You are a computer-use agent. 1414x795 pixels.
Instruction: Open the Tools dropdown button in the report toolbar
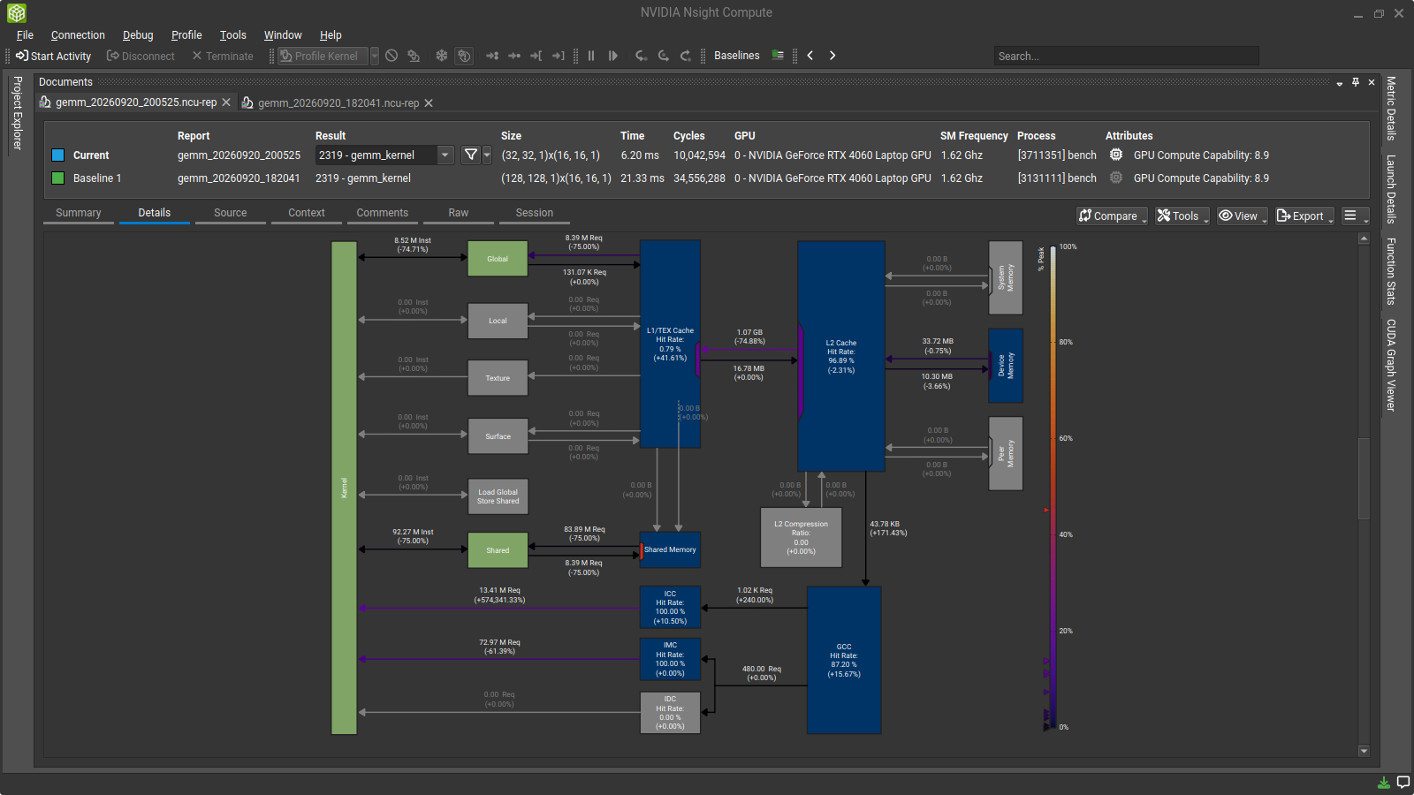coord(1182,216)
